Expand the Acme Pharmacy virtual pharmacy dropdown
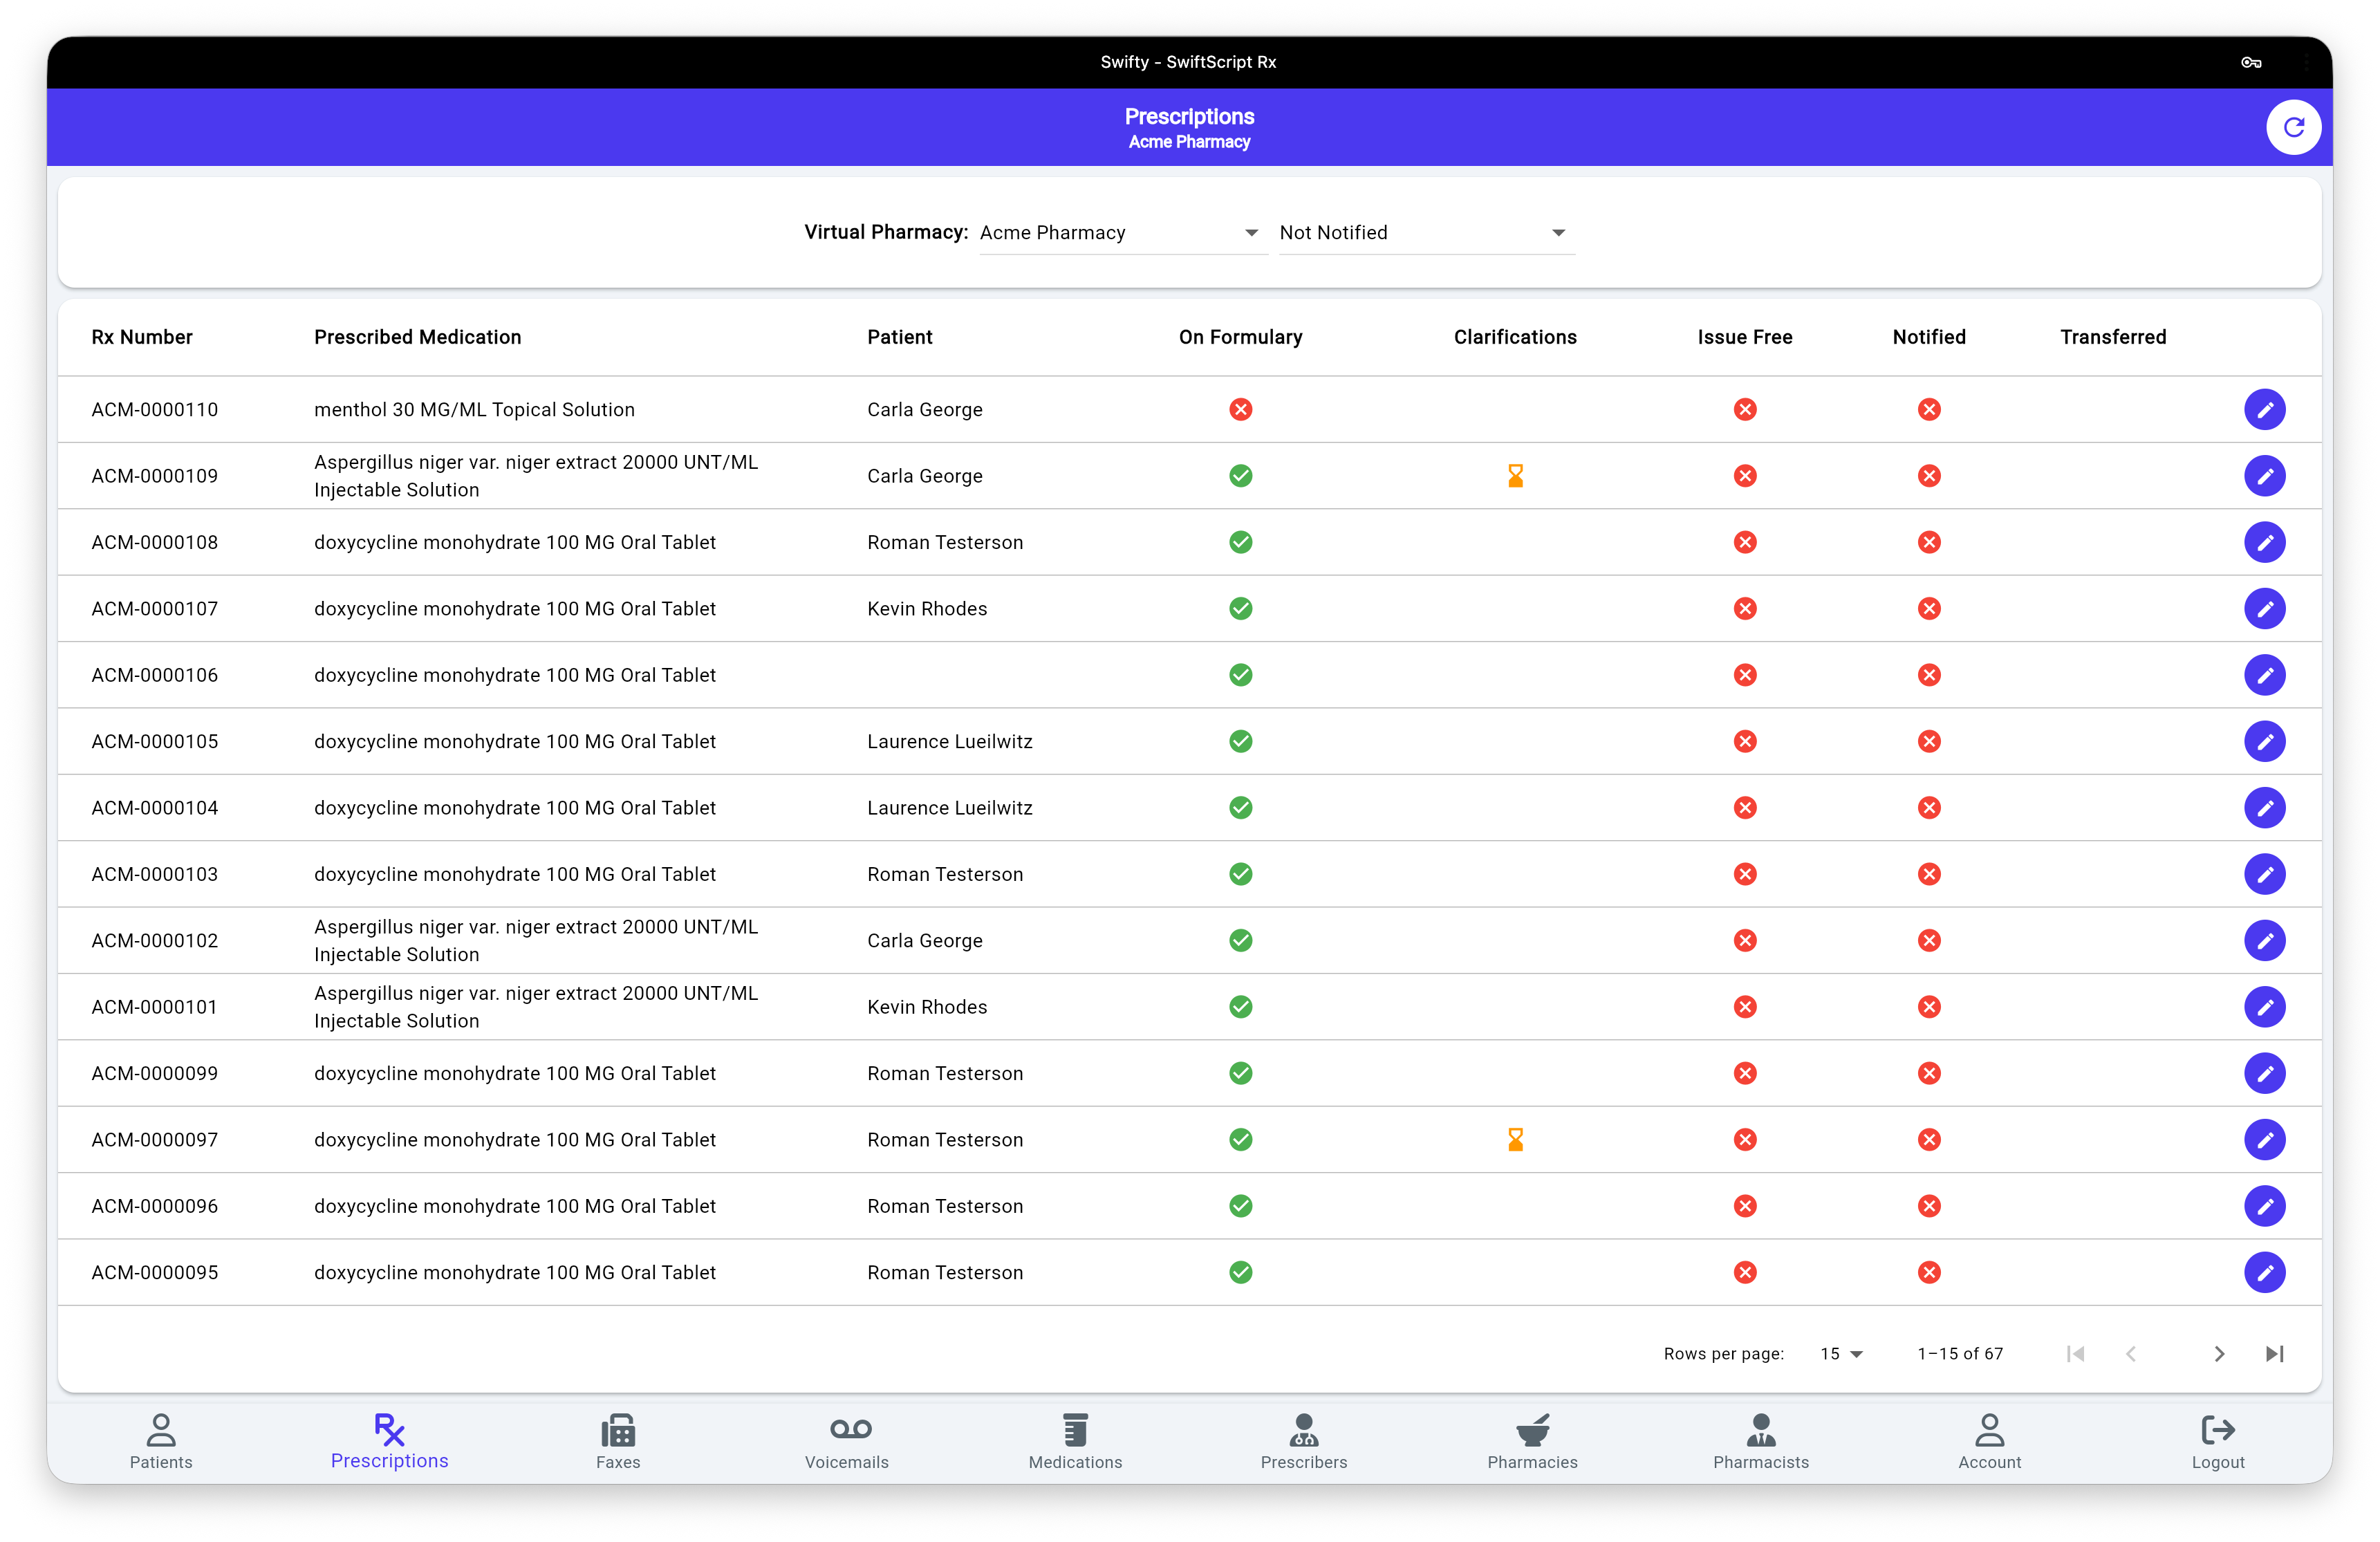The image size is (2380, 1542). click(x=1122, y=233)
